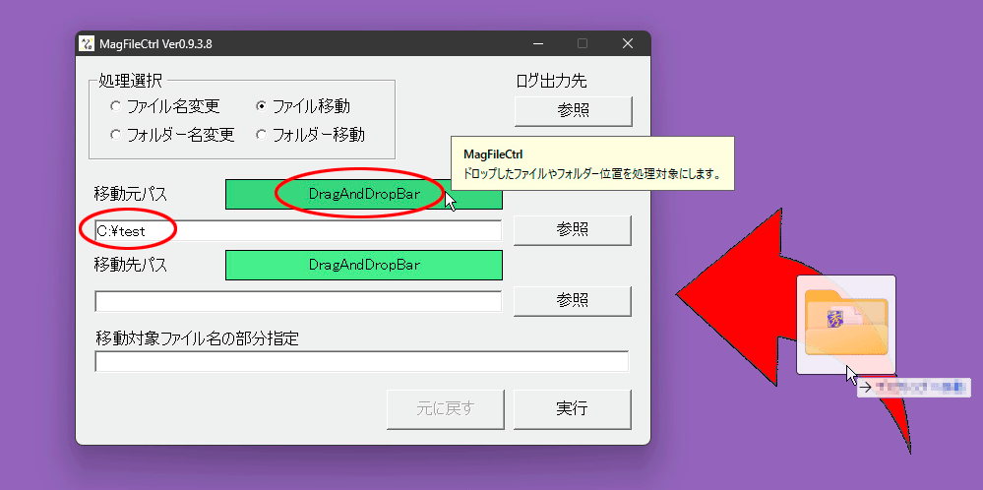Click the MagFileCtrl Ver0.9.3.8 title bar text
The height and width of the screenshot is (490, 983).
[155, 44]
